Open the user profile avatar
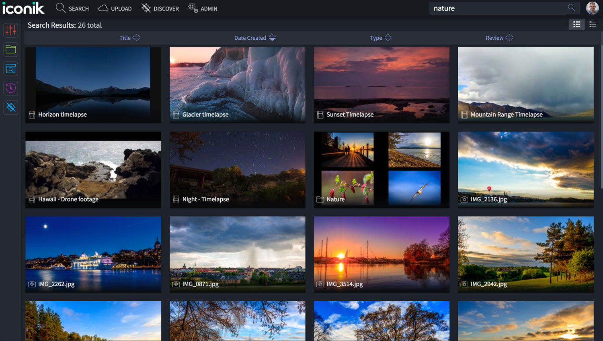The height and width of the screenshot is (341, 603). [592, 8]
